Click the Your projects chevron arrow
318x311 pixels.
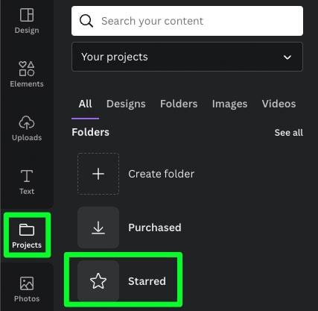click(287, 57)
